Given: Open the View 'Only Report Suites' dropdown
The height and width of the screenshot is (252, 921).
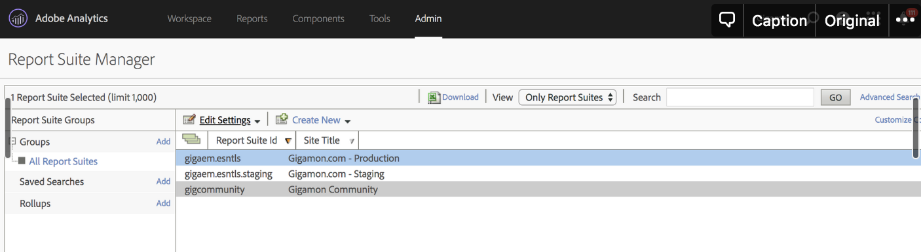Looking at the screenshot, I should pyautogui.click(x=568, y=97).
